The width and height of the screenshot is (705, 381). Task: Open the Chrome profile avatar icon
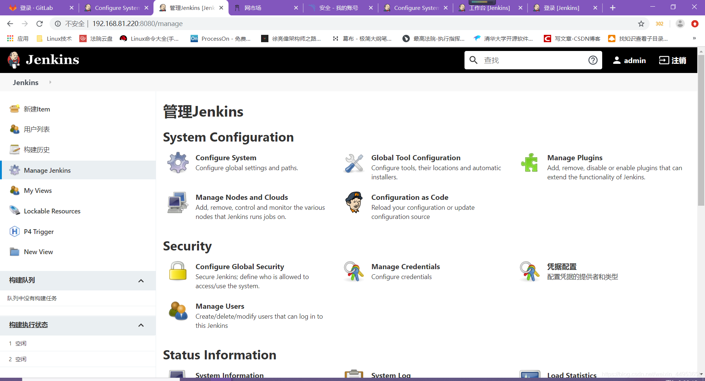click(x=680, y=24)
